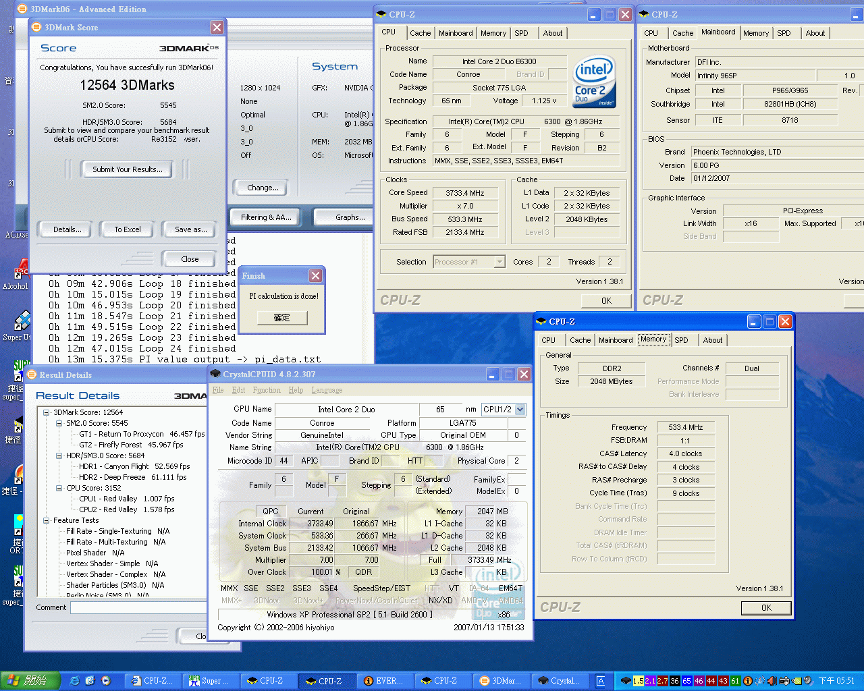Click OK in the CPU-Z CPU window
Image resolution: width=864 pixels, height=691 pixels.
pyautogui.click(x=606, y=301)
